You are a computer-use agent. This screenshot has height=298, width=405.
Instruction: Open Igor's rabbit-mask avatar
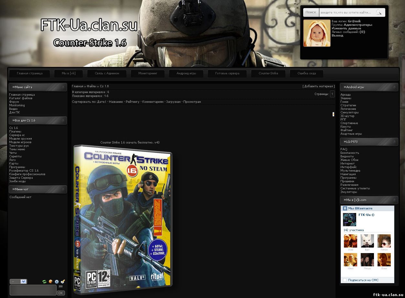click(367, 241)
